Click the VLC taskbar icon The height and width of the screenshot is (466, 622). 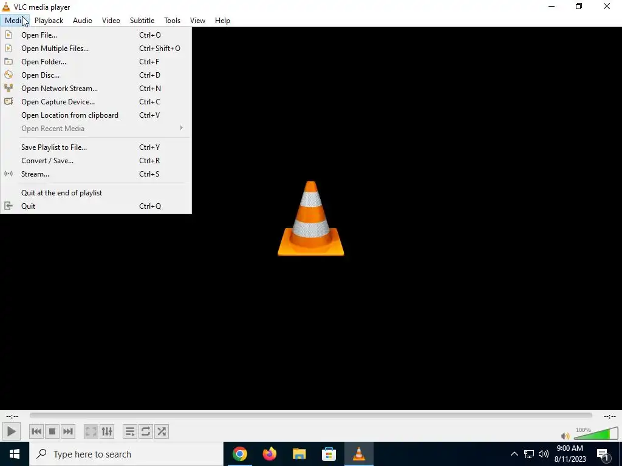(358, 454)
